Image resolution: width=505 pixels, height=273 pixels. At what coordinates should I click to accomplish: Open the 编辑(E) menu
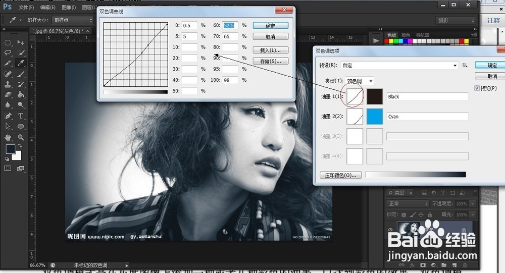tap(47, 7)
